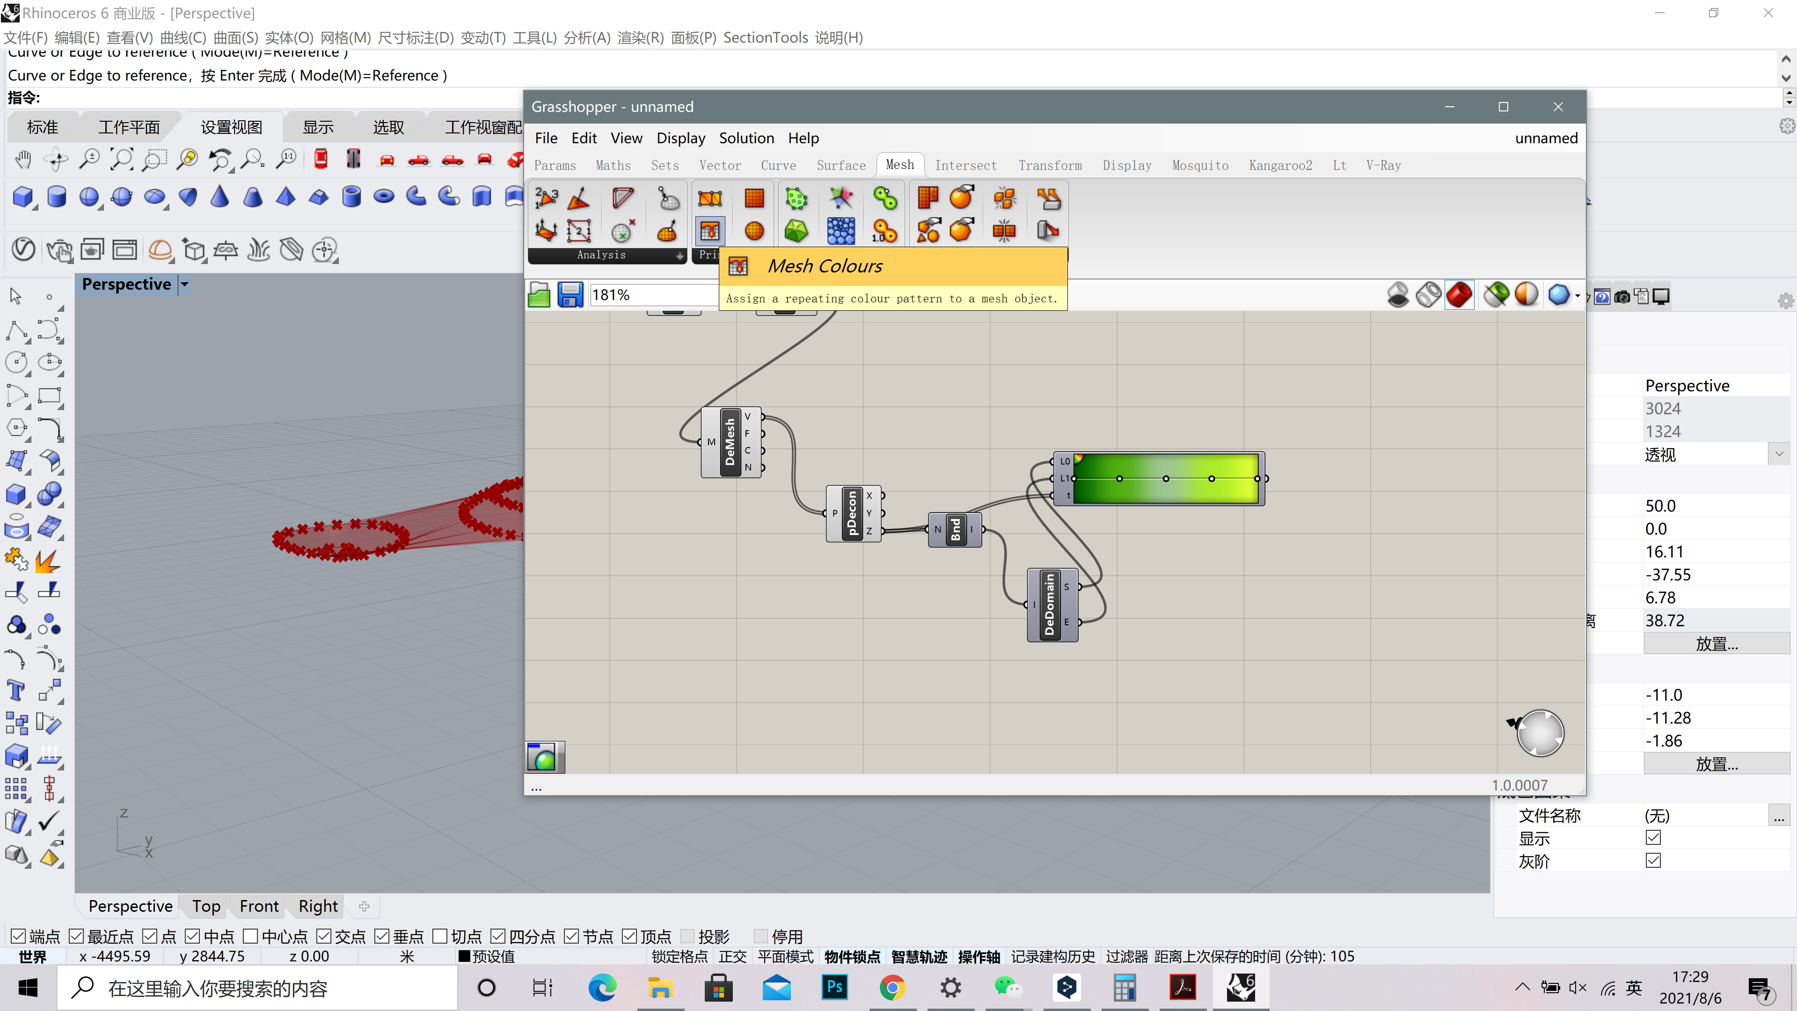This screenshot has width=1797, height=1011.
Task: Click the Mesh Colours component icon
Action: (x=709, y=231)
